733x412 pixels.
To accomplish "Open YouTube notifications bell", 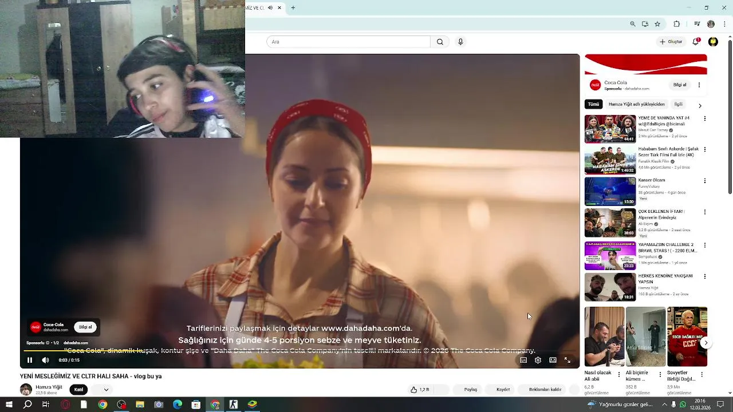I will pos(696,42).
